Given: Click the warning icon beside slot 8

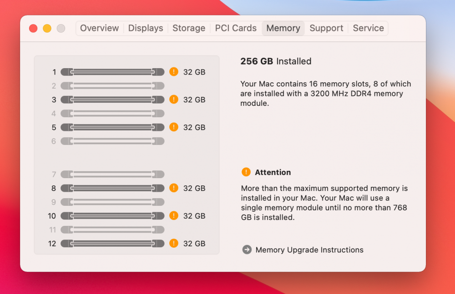Looking at the screenshot, I should coord(173,188).
